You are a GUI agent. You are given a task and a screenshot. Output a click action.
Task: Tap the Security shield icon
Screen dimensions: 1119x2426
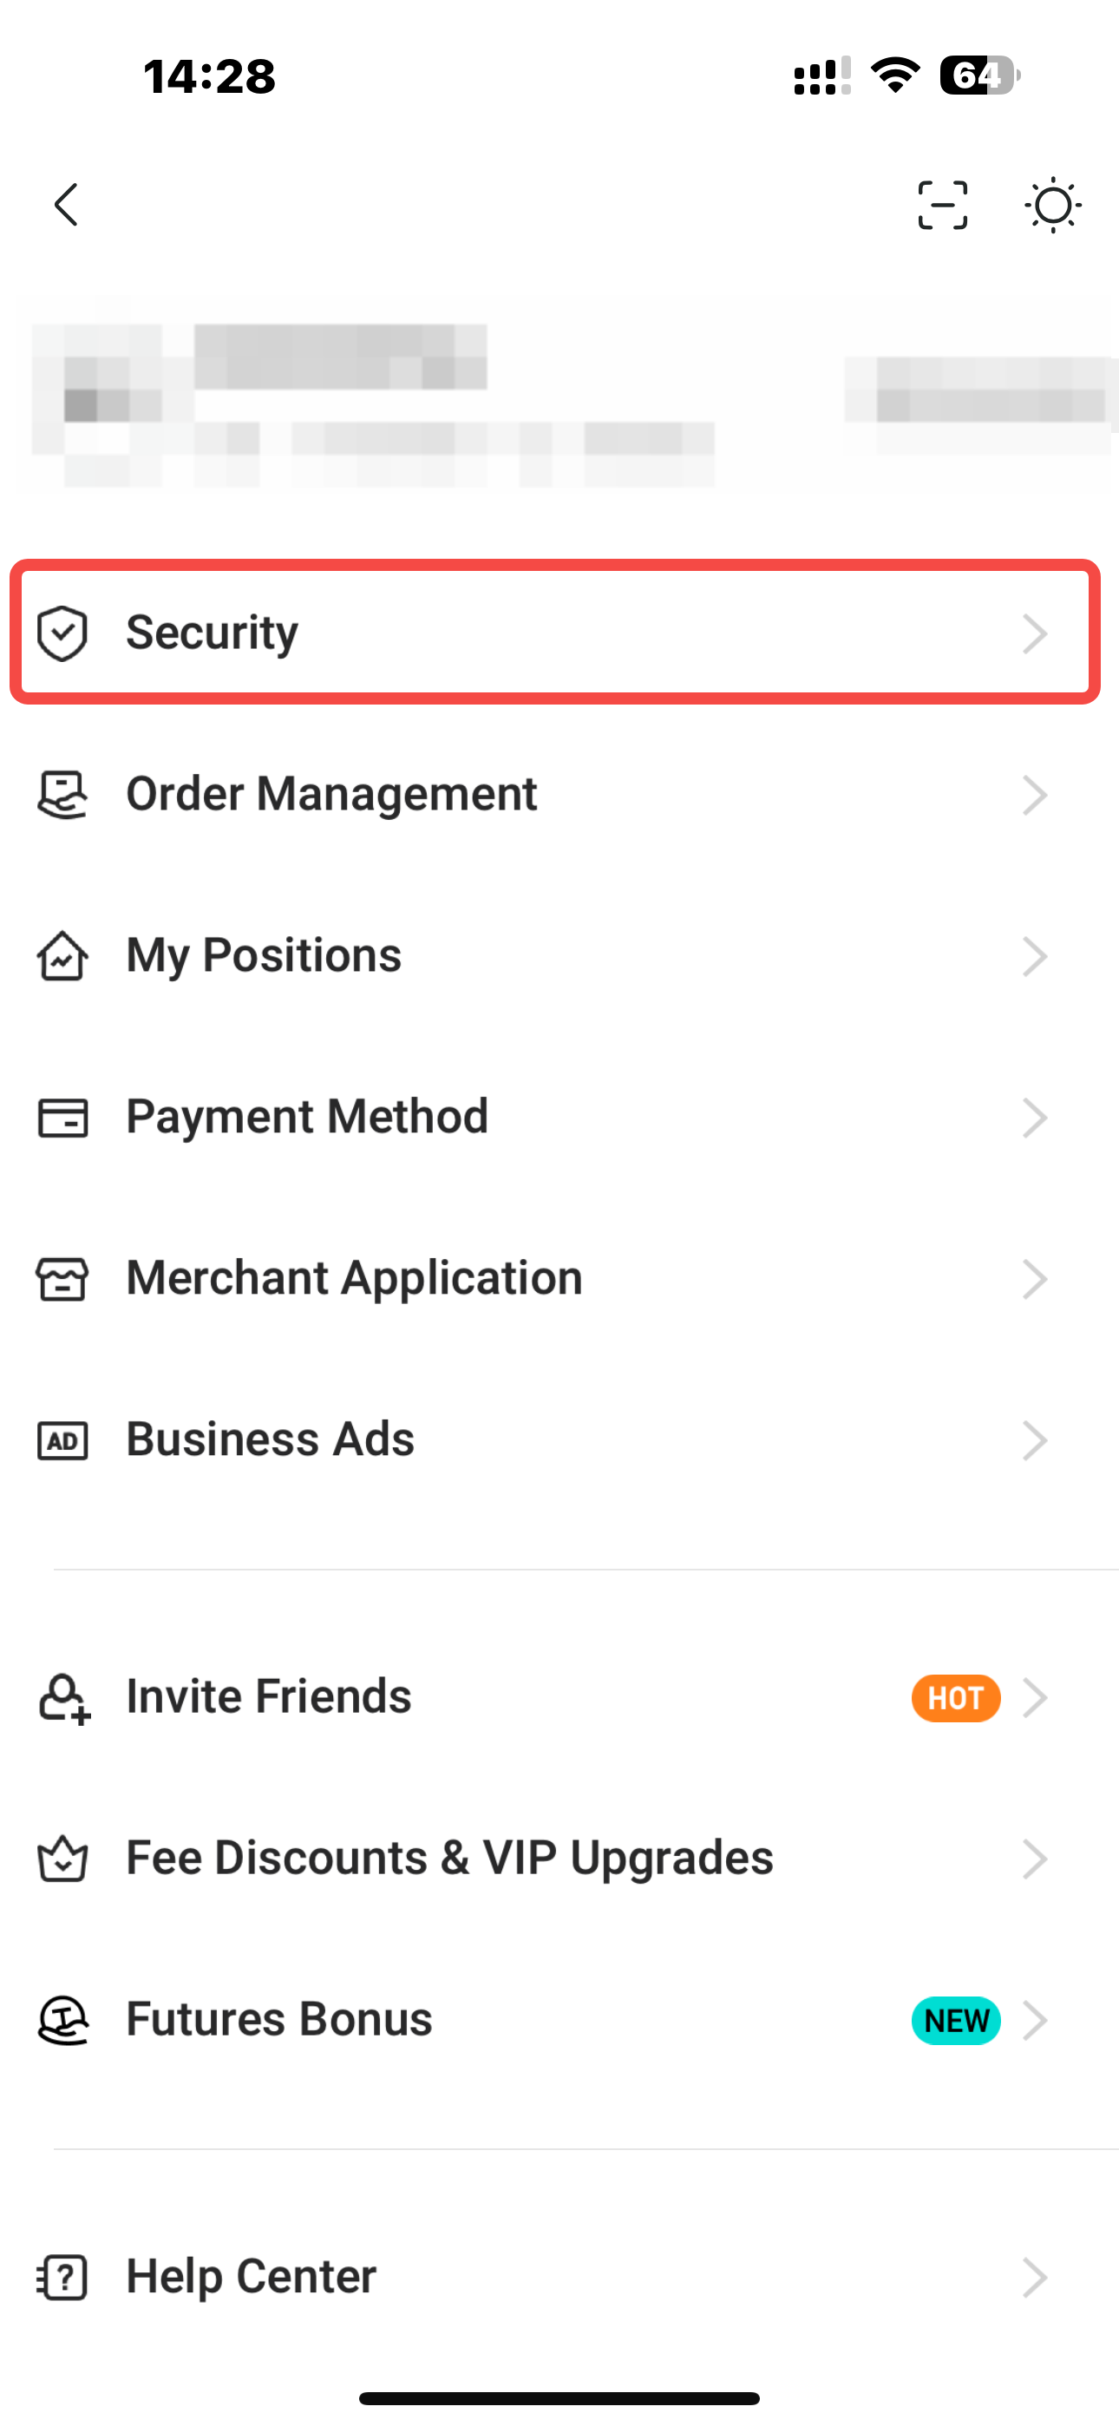pos(62,633)
